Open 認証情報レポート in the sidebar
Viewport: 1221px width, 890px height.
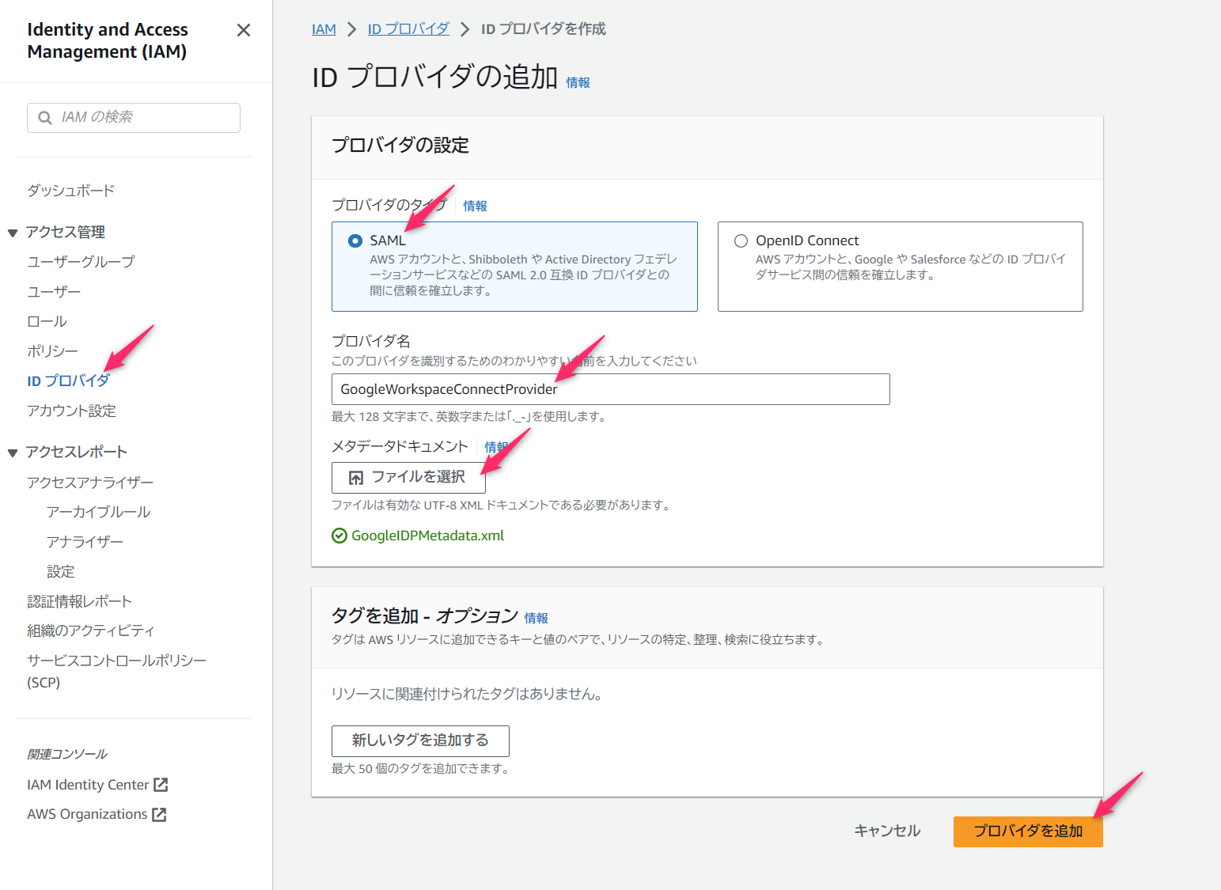[79, 602]
